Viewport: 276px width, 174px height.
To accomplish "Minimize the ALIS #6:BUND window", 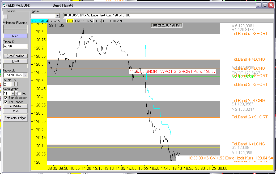I will (x=258, y=5).
